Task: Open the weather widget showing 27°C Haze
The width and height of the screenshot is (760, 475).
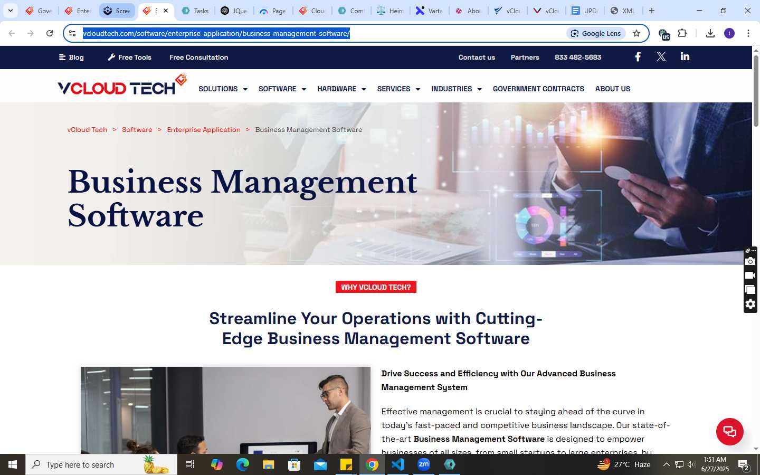Action: [x=624, y=464]
